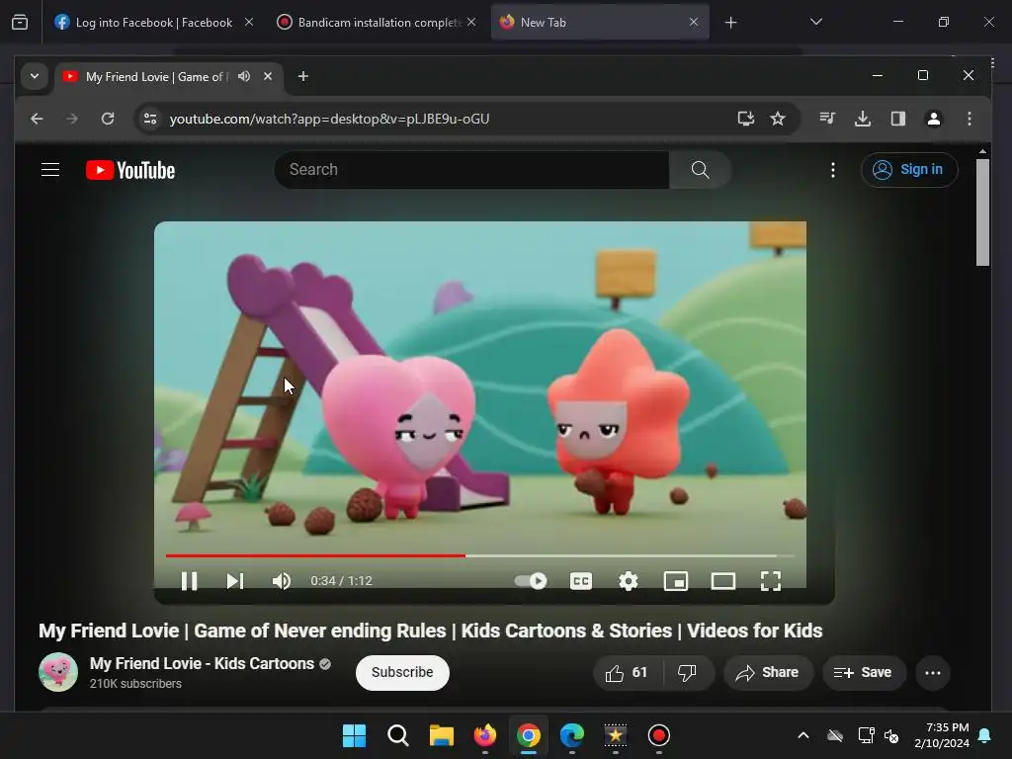
Task: Open YouTube settings three-dot menu
Action: coord(832,170)
